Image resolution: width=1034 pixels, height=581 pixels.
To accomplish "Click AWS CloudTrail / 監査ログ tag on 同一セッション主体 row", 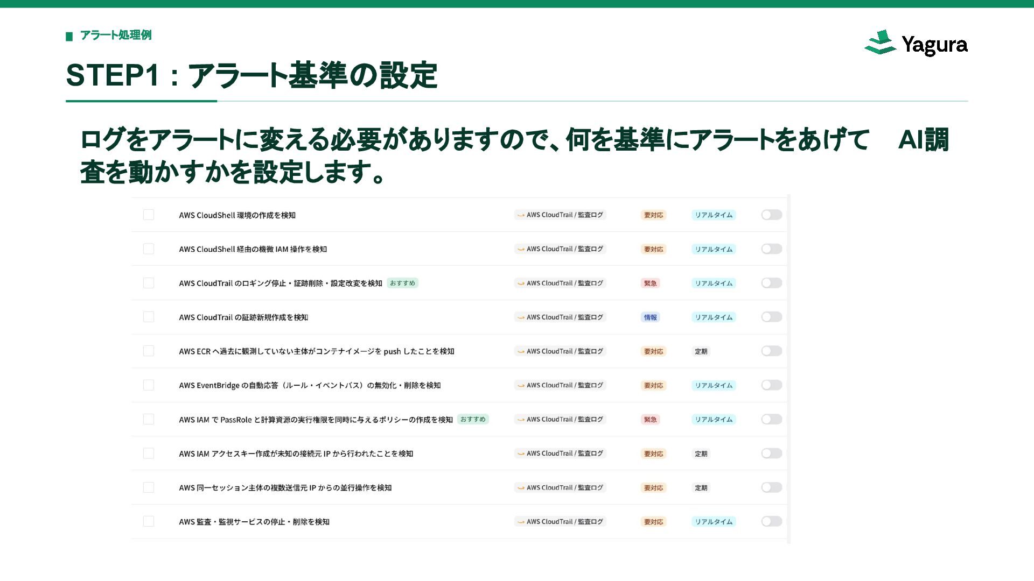I will tap(561, 487).
